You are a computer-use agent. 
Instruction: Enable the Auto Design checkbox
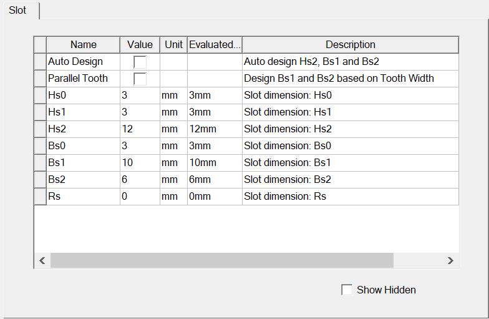[140, 62]
